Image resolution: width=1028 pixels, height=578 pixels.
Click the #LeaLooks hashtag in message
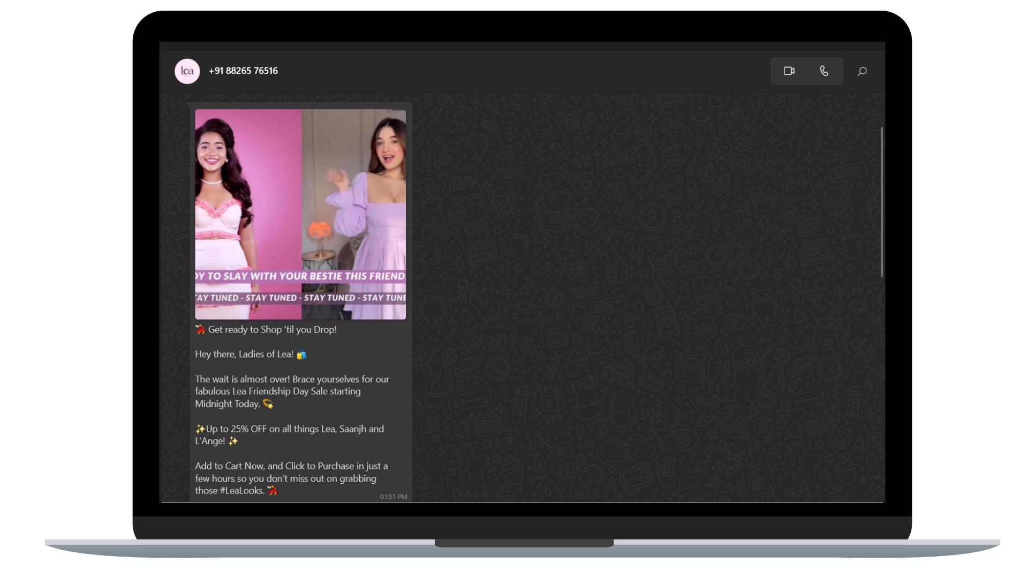point(242,491)
